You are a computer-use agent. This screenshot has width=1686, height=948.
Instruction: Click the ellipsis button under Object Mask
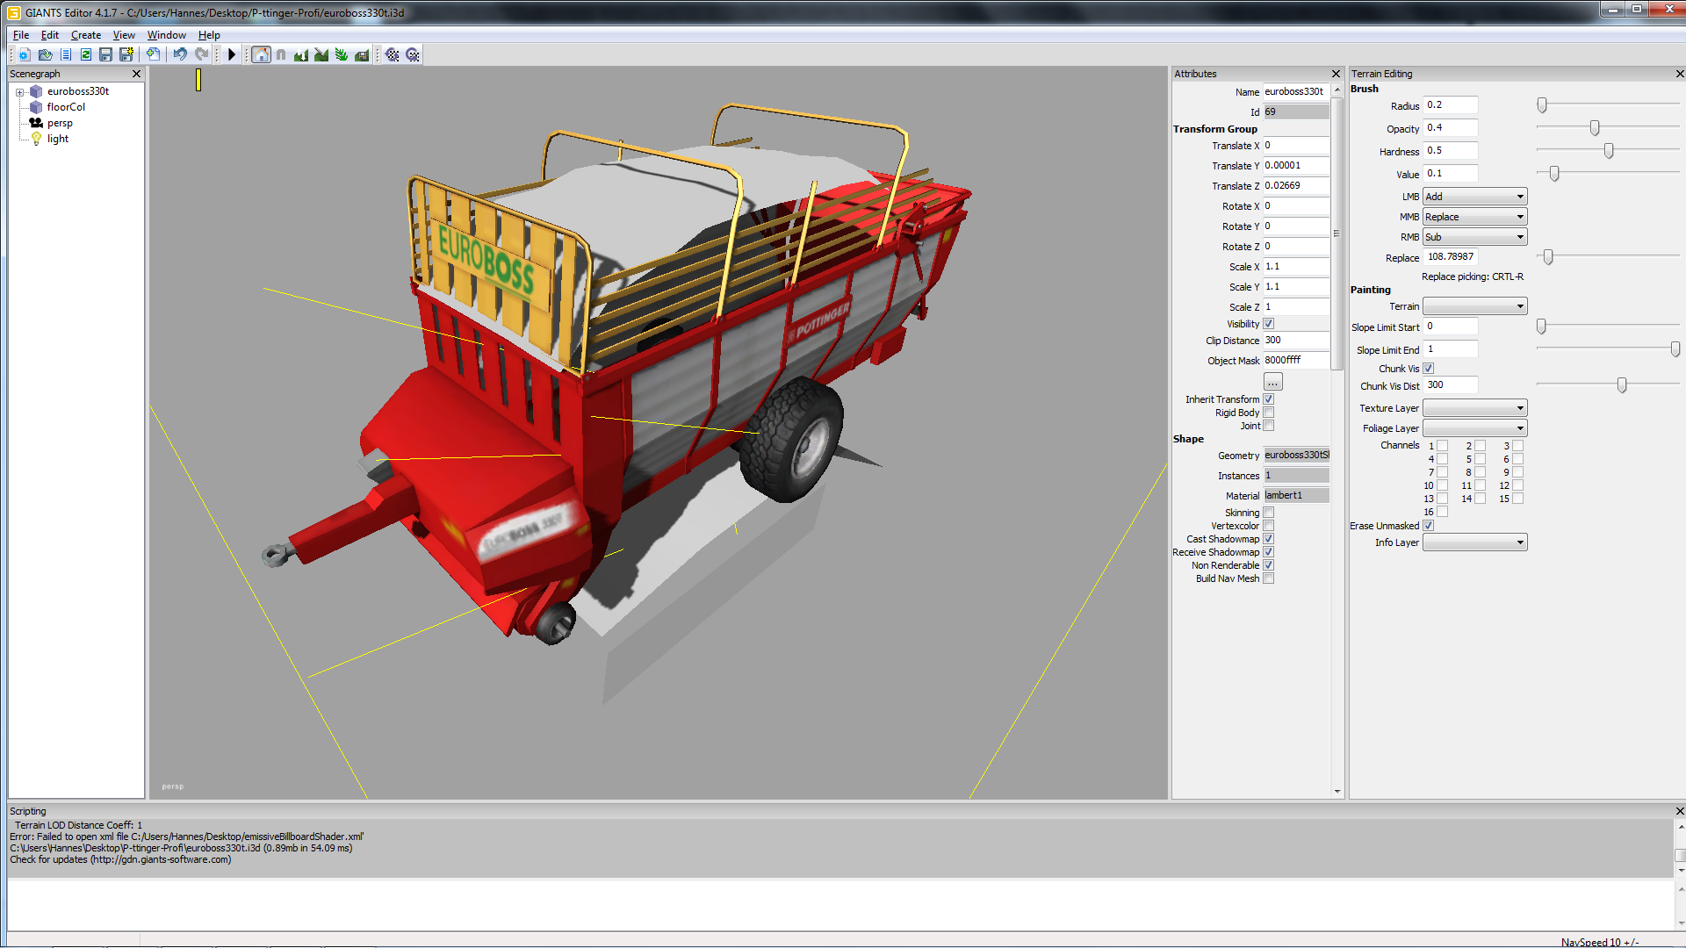pyautogui.click(x=1273, y=382)
